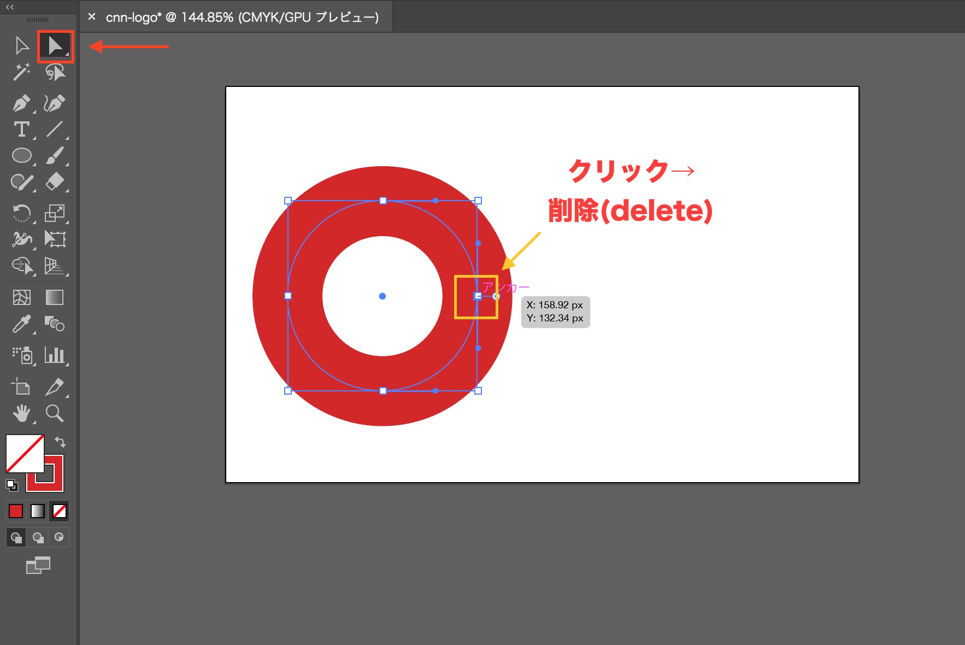
Task: Select the Paintbrush tool
Action: tap(55, 156)
